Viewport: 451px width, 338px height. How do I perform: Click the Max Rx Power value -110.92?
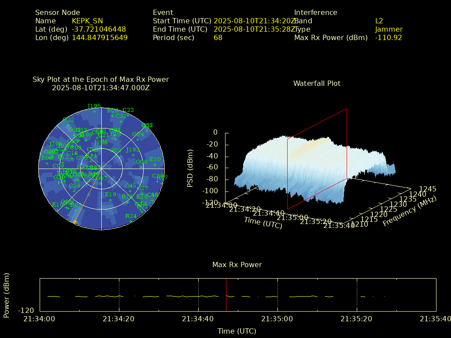pos(388,38)
